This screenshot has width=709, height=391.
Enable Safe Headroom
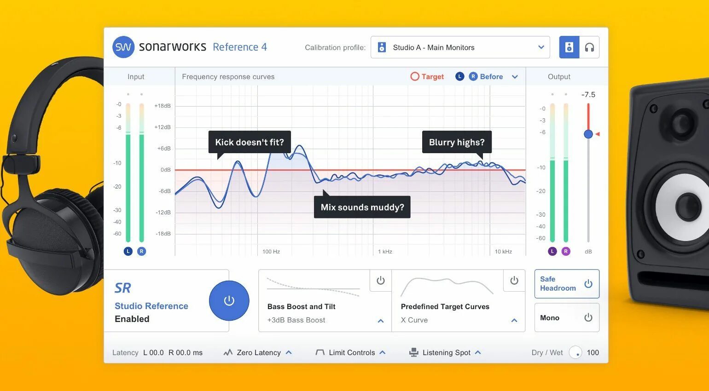[567, 284]
